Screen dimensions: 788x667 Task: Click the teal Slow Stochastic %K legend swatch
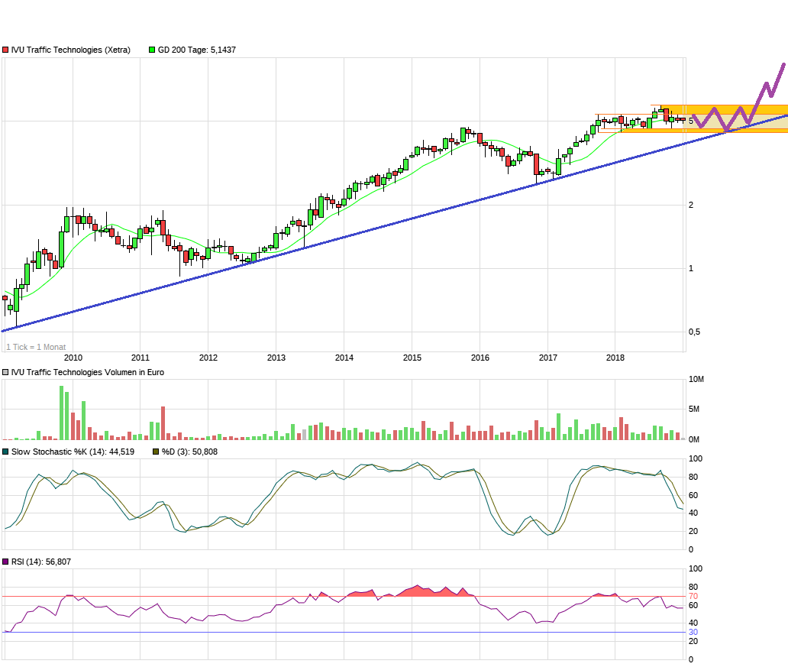click(x=5, y=452)
